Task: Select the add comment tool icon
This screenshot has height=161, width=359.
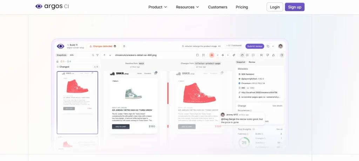Action: [247, 55]
